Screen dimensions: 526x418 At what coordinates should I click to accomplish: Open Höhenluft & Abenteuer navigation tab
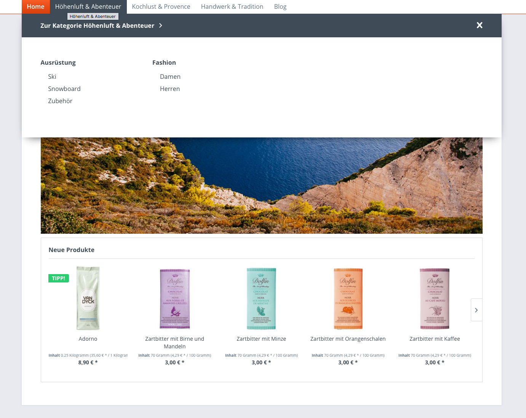(88, 6)
